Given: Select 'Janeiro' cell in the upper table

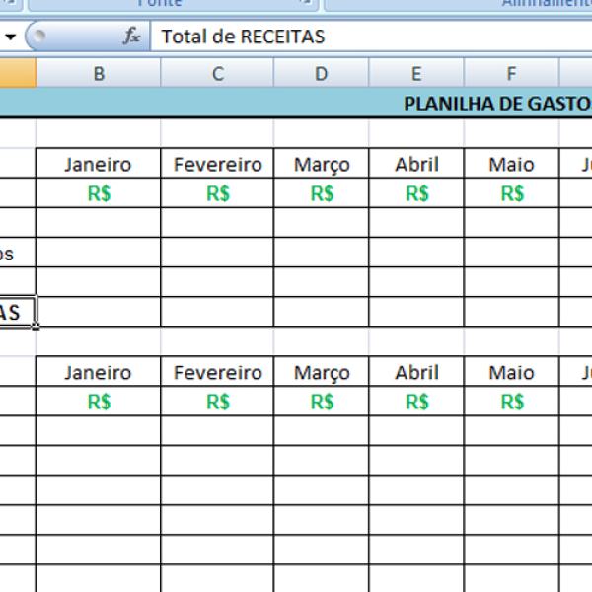Looking at the screenshot, I should (99, 164).
